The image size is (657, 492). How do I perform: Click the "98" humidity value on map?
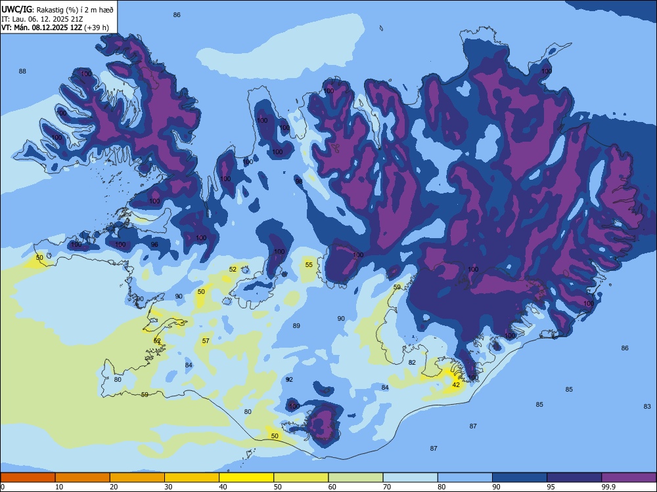pos(299,182)
